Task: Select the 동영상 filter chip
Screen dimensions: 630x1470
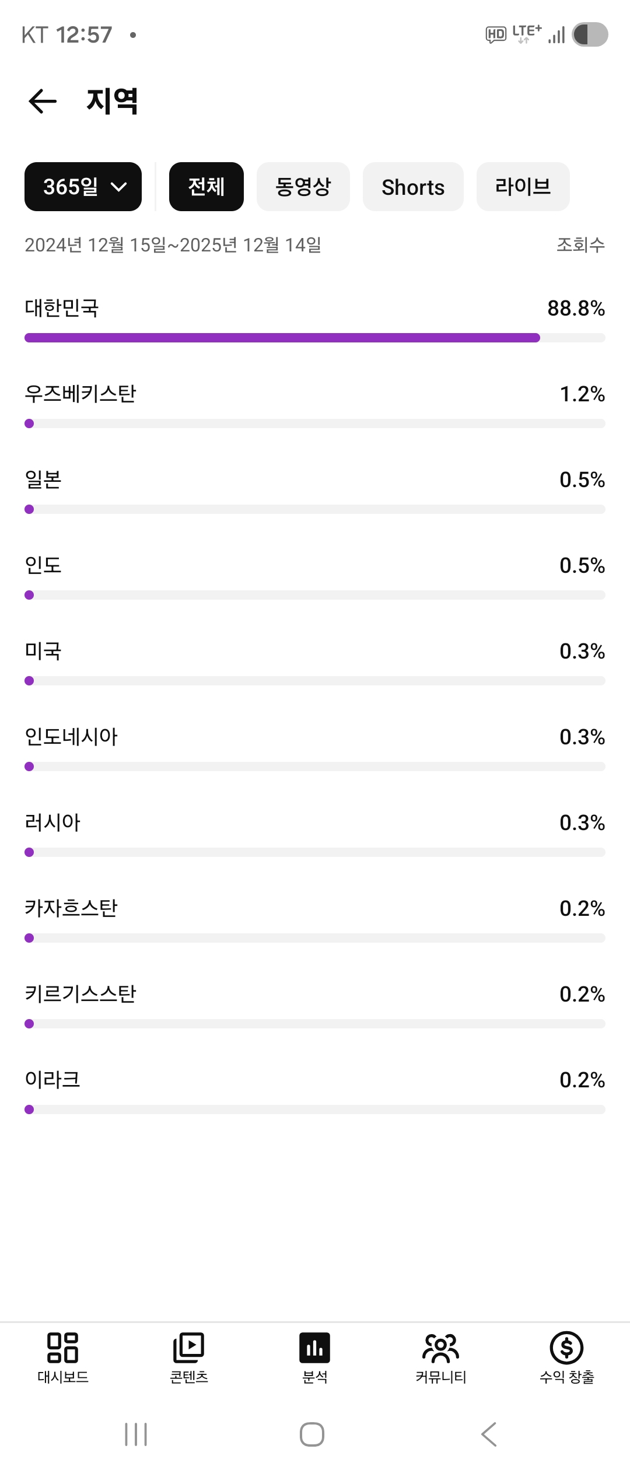Action: click(303, 187)
